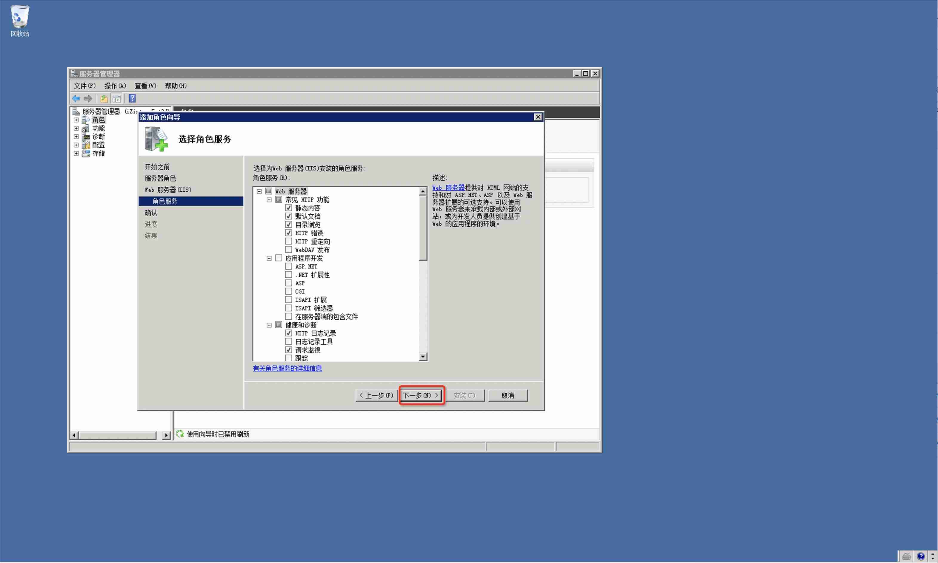938x563 pixels.
Task: Click the 下一步(N) button
Action: pyautogui.click(x=421, y=395)
